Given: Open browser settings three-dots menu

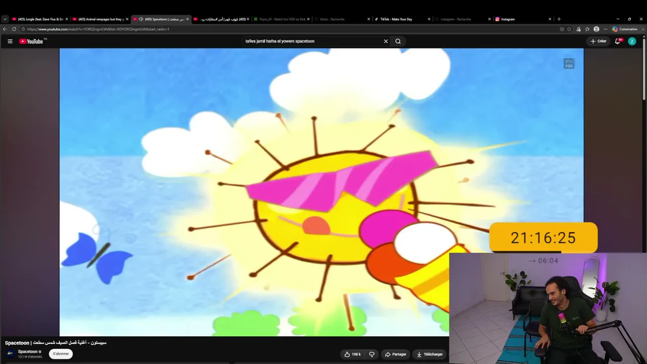Looking at the screenshot, I should pos(606,29).
